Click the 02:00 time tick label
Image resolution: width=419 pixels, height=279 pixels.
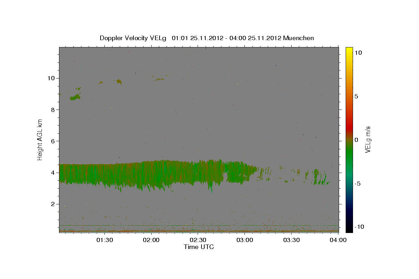(x=151, y=240)
